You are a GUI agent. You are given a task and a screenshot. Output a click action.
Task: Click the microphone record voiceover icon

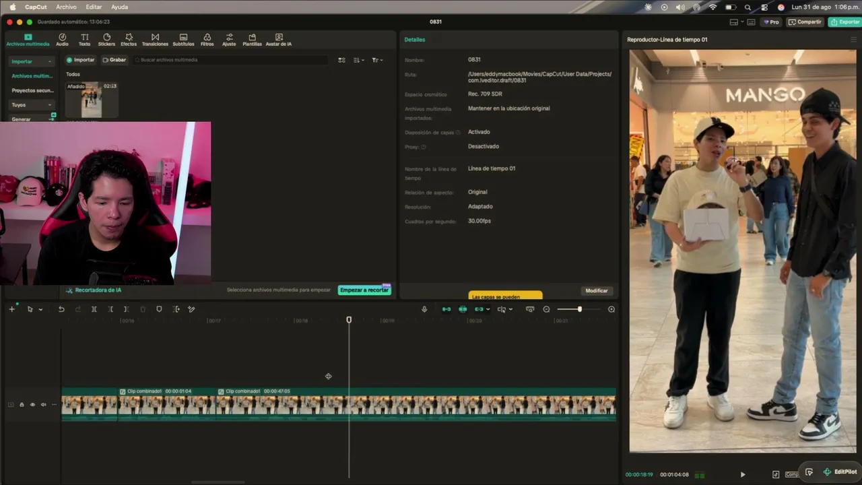[x=424, y=309]
